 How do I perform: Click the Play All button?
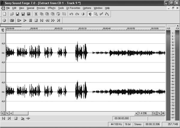pos(19,20)
